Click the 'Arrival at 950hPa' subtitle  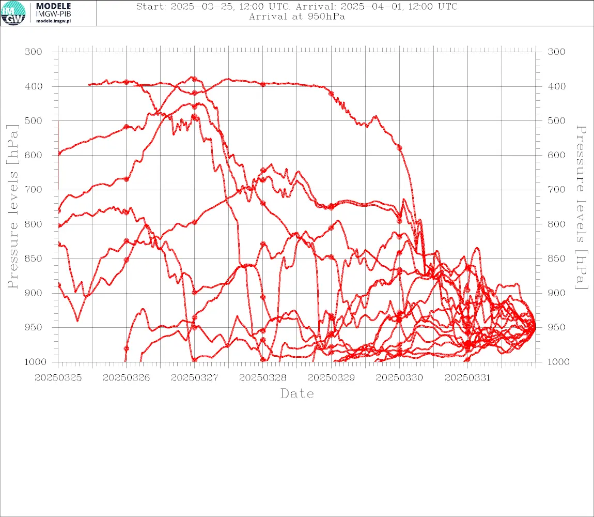click(x=297, y=17)
